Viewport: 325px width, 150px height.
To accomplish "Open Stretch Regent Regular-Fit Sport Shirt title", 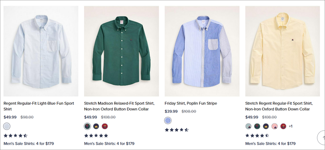I will (x=279, y=106).
